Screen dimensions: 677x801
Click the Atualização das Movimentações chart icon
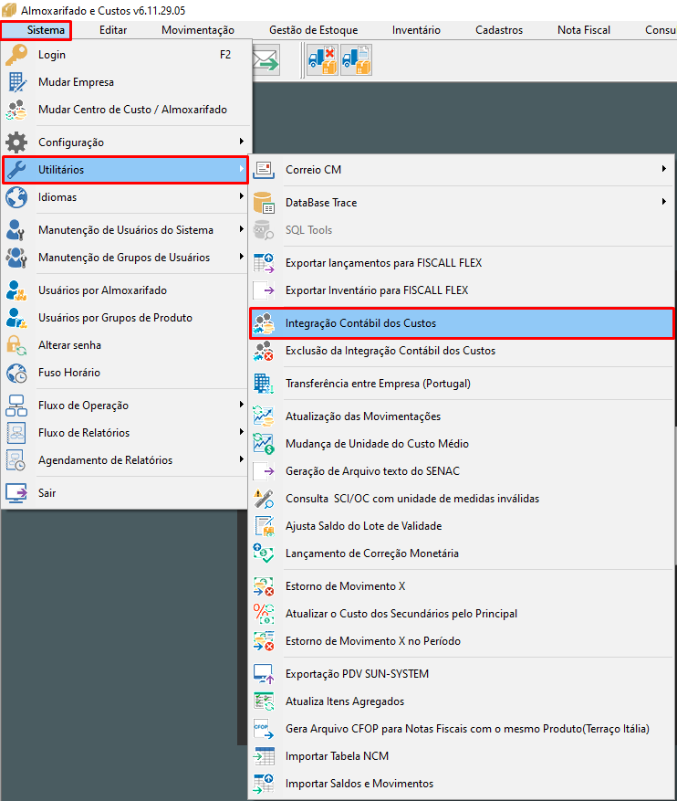click(x=264, y=416)
